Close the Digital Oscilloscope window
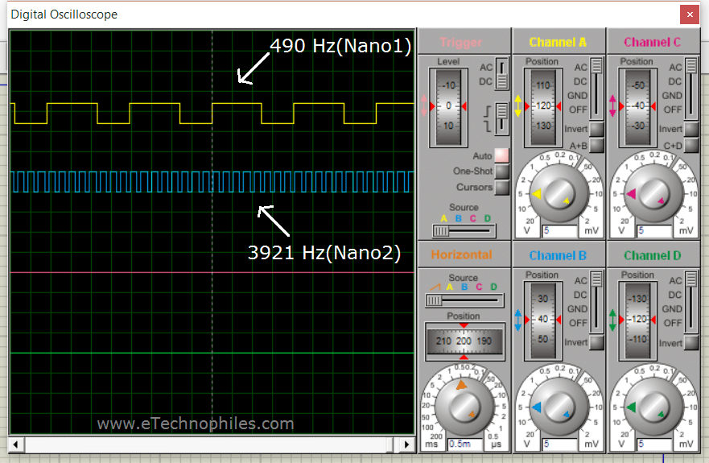 pyautogui.click(x=690, y=14)
